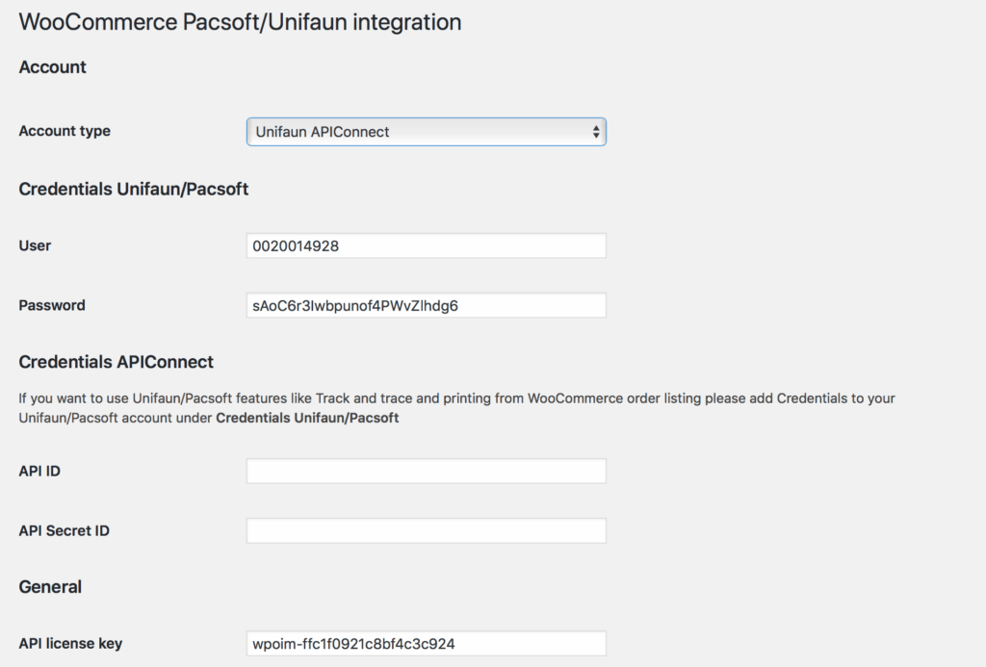This screenshot has height=667, width=986.
Task: Click the up/down arrows on Unifaun APIConnect select
Action: coord(596,132)
